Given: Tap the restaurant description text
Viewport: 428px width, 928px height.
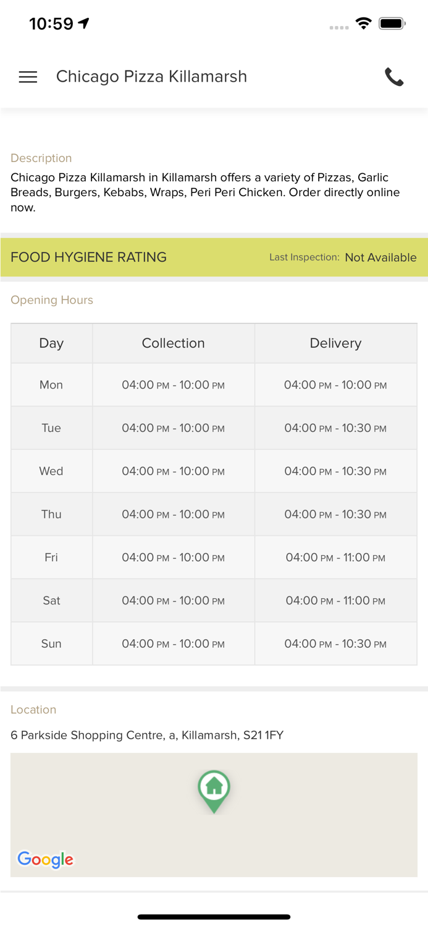Looking at the screenshot, I should click(x=205, y=192).
